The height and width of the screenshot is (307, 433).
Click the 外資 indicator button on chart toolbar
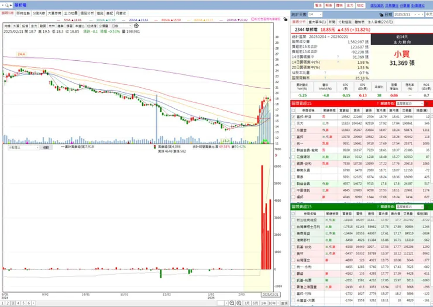click(16, 26)
